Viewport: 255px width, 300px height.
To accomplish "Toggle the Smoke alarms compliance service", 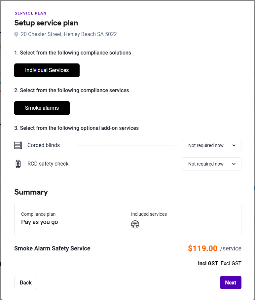I will (42, 108).
